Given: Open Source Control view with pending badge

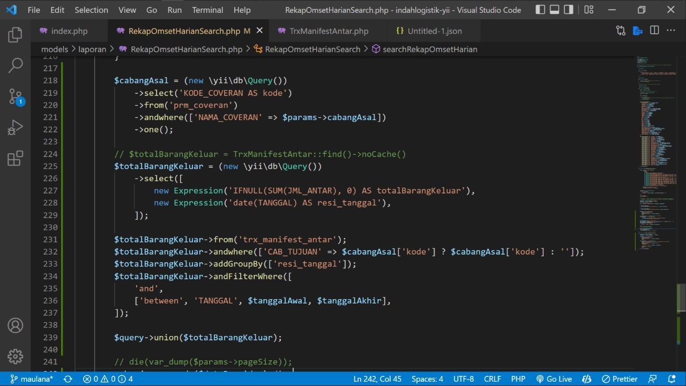Looking at the screenshot, I should [x=15, y=96].
